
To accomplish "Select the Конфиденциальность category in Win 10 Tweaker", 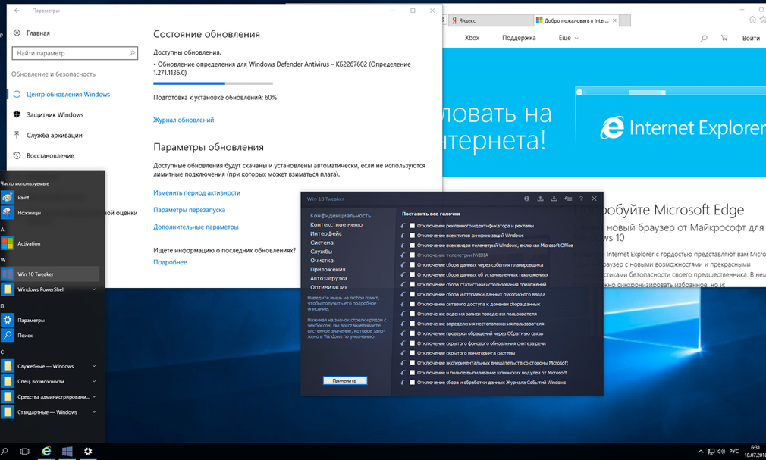I will tap(341, 215).
